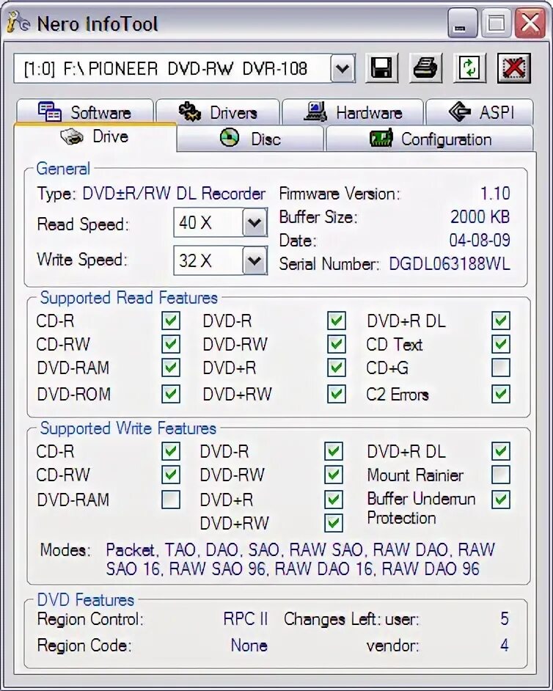This screenshot has height=691, width=553.
Task: Toggle CD-R read feature checkbox
Action: tap(171, 321)
